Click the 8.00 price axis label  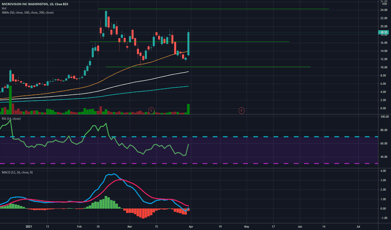coord(384,76)
